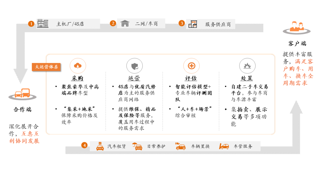321x180 pixels.
Task: Select the 处置 burst icon
Action: (247, 66)
